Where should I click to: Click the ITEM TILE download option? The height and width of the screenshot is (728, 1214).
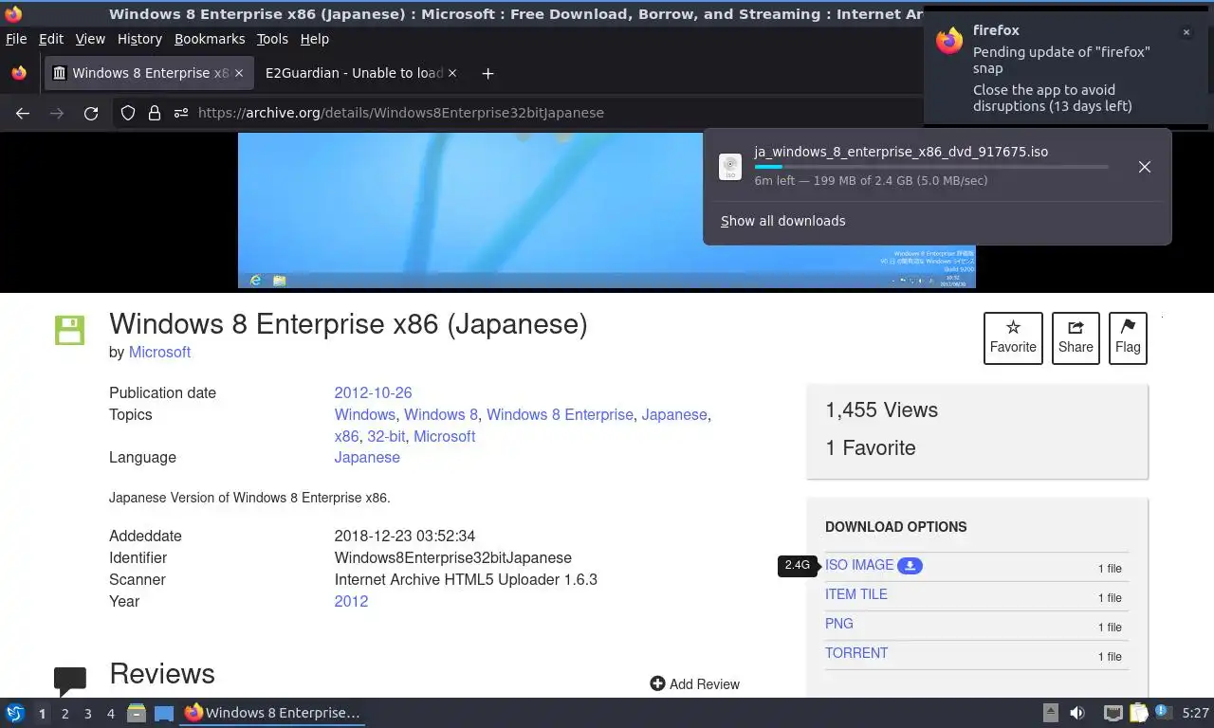(856, 594)
